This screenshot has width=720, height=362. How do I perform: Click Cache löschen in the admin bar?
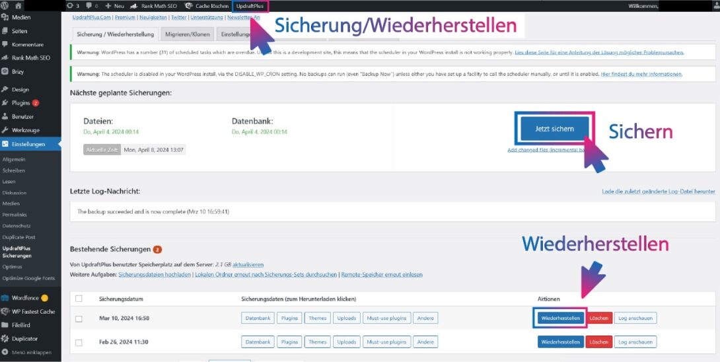(206, 6)
